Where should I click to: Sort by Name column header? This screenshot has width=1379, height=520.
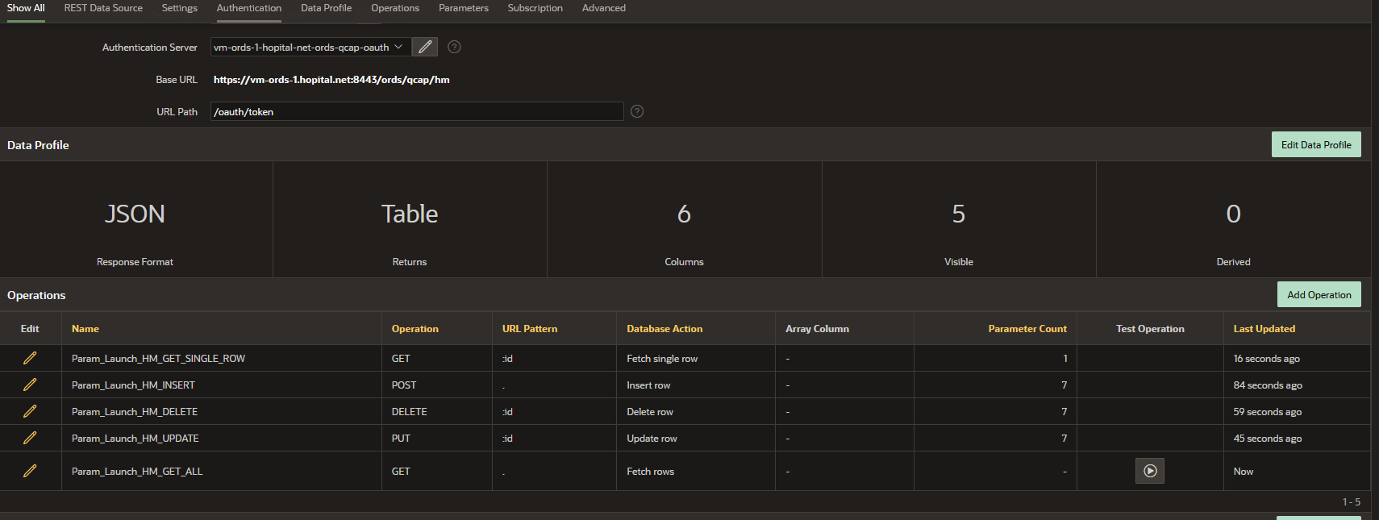(x=85, y=329)
